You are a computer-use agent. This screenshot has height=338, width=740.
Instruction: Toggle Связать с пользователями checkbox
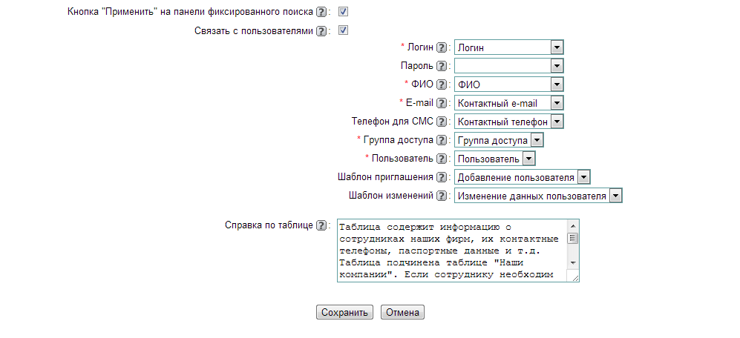coord(343,31)
